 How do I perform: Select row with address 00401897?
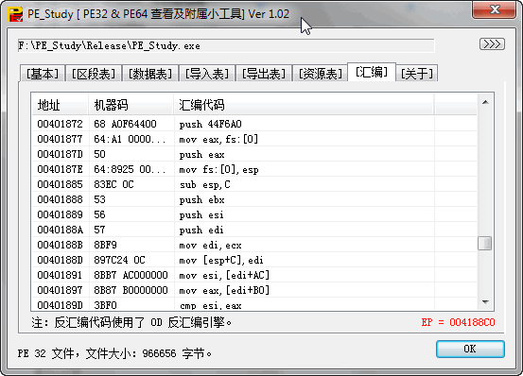click(254, 290)
